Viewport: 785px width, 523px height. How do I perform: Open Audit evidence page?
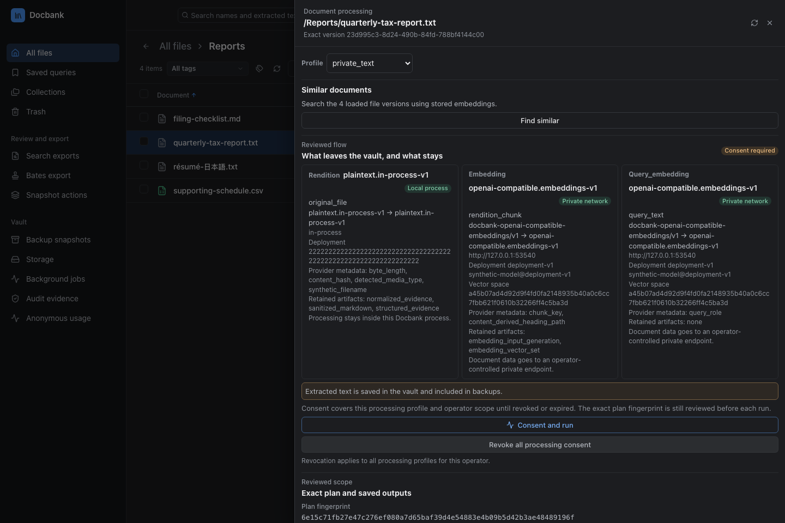point(63,299)
